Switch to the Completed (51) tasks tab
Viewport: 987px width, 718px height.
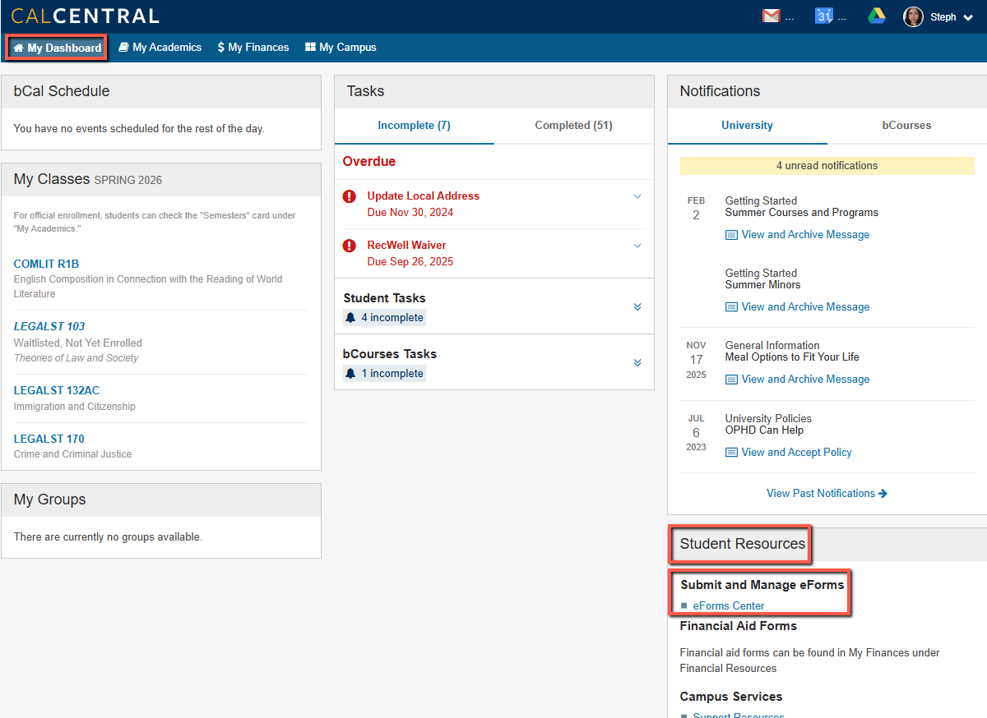(x=573, y=126)
